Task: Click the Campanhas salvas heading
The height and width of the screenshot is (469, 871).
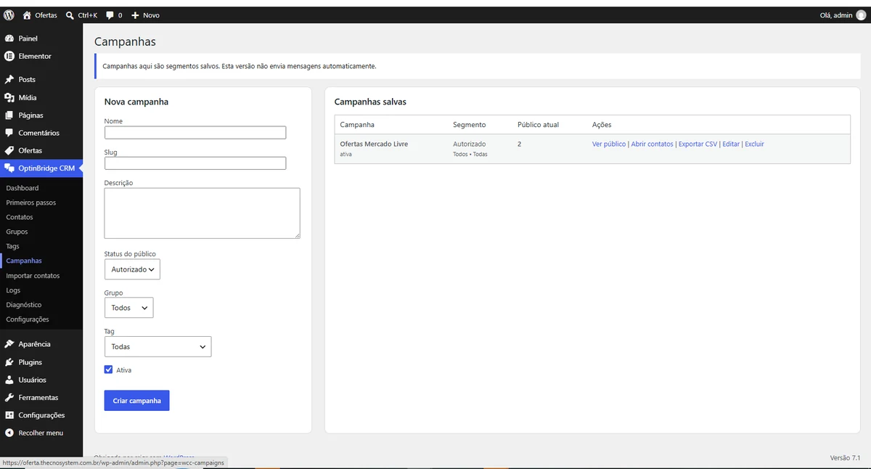Action: pyautogui.click(x=370, y=102)
